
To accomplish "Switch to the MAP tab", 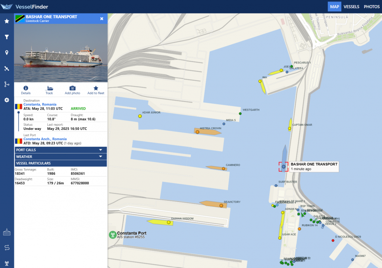I will click(335, 7).
